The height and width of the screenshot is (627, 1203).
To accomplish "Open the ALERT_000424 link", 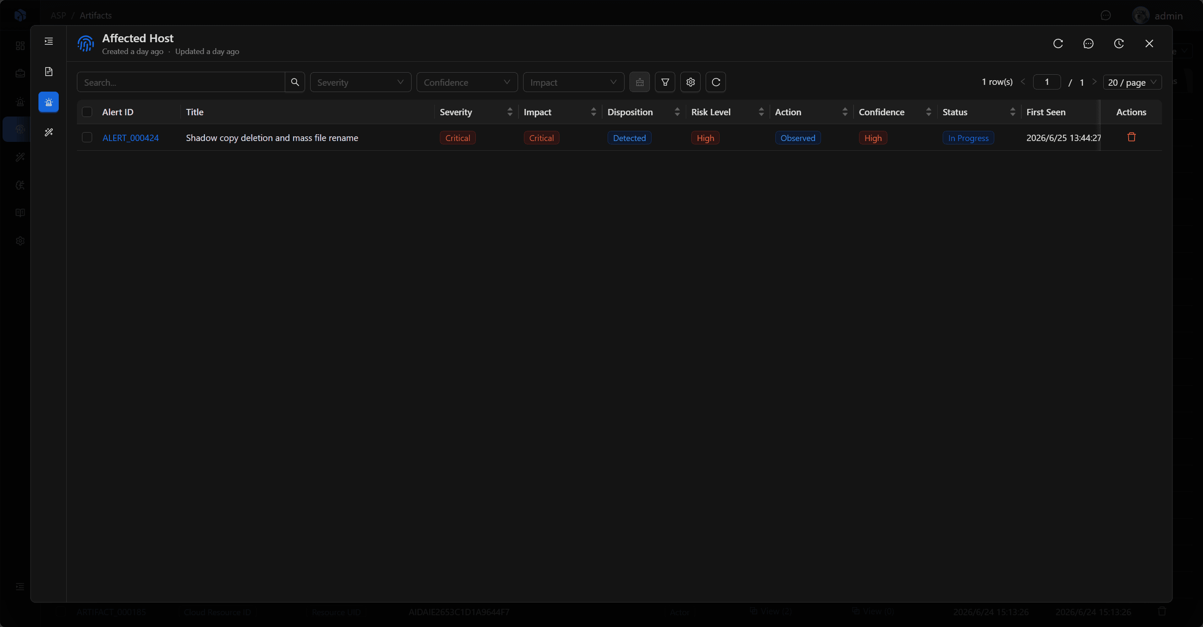I will tap(130, 138).
